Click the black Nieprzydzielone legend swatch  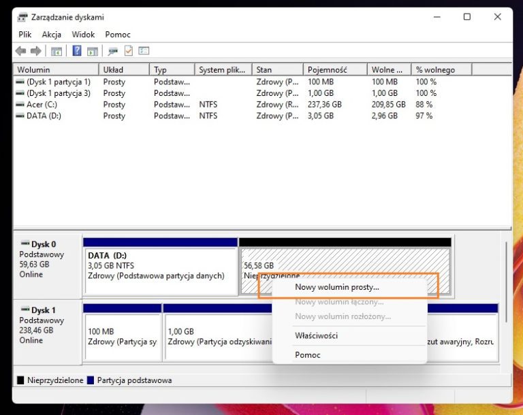pyautogui.click(x=20, y=380)
